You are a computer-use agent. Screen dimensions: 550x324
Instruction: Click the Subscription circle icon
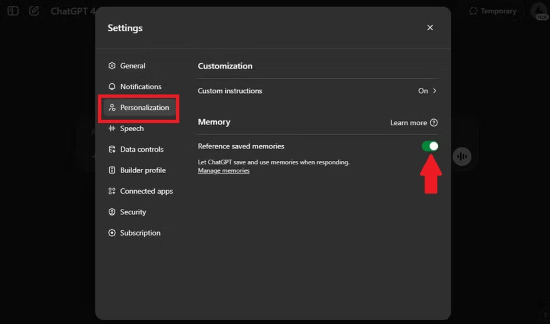112,233
